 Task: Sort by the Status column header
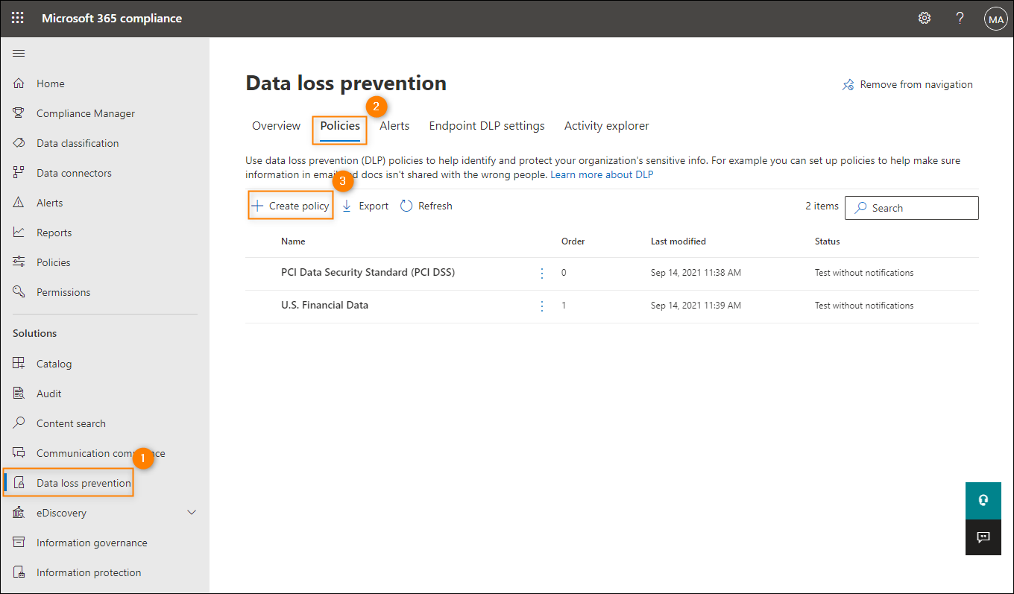click(x=828, y=241)
